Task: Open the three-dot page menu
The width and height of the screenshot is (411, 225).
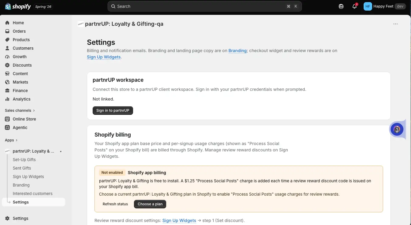Action: click(396, 24)
